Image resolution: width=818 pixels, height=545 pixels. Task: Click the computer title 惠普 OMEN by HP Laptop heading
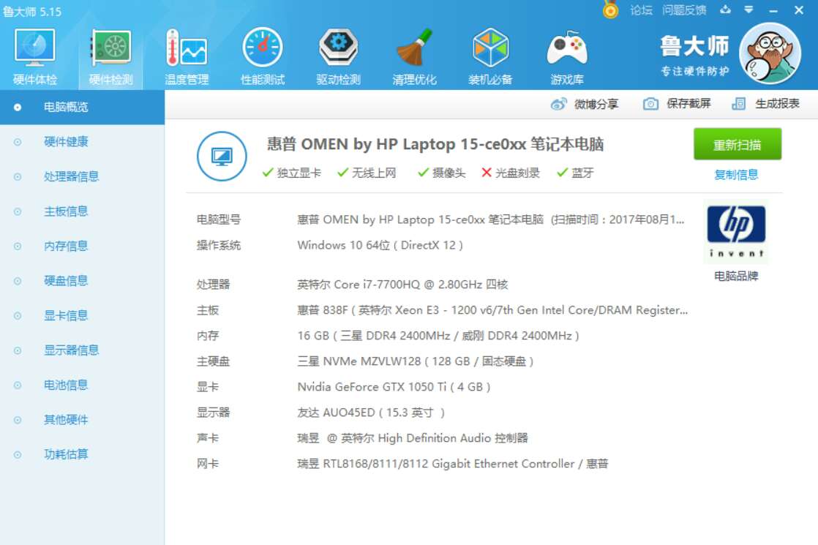435,144
